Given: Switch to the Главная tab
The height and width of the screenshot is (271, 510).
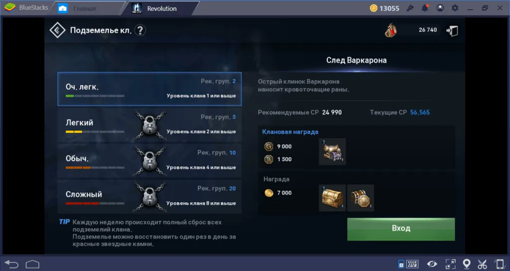Looking at the screenshot, I should pos(85,8).
